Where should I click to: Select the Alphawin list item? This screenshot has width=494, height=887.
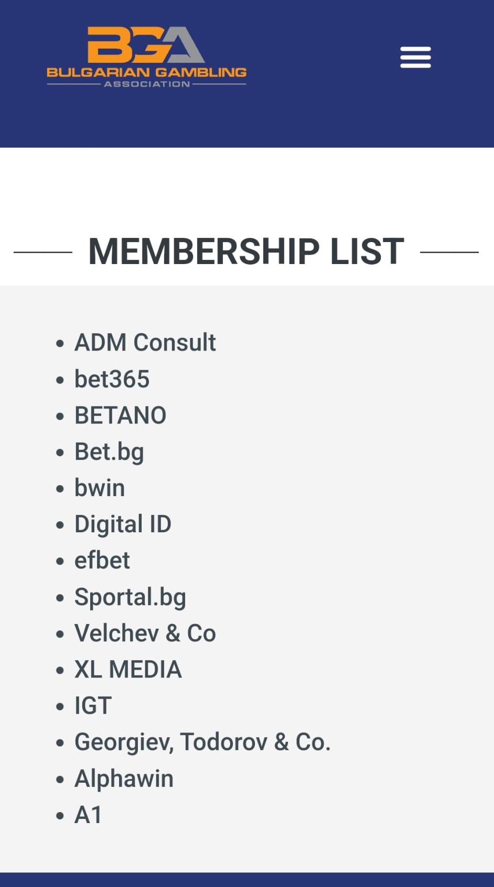(124, 779)
